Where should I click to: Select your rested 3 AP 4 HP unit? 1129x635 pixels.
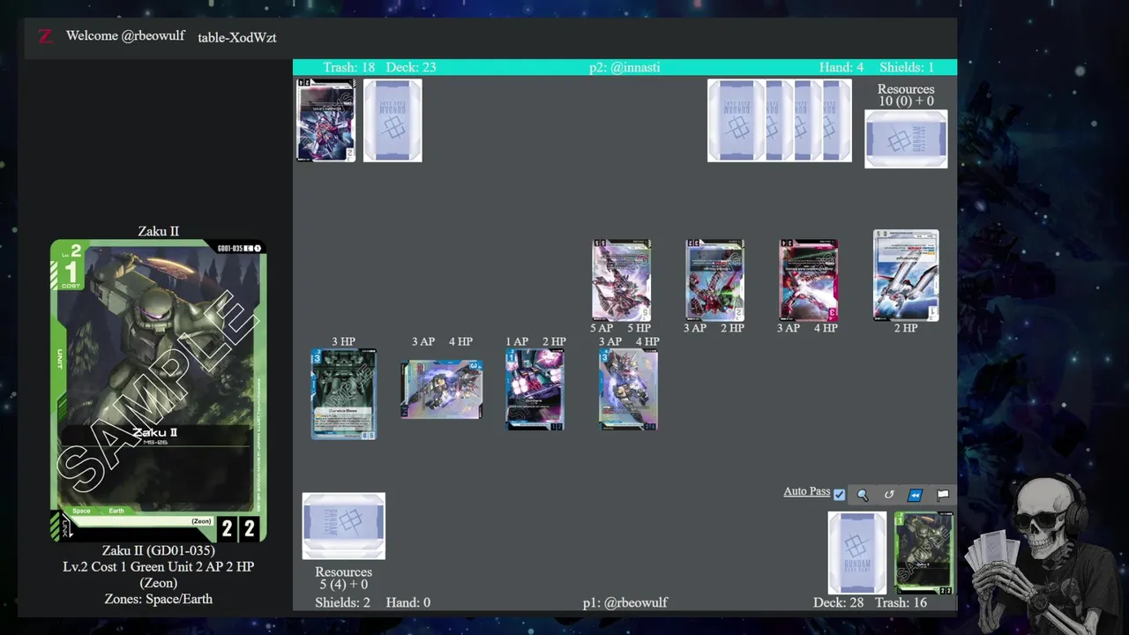(442, 389)
